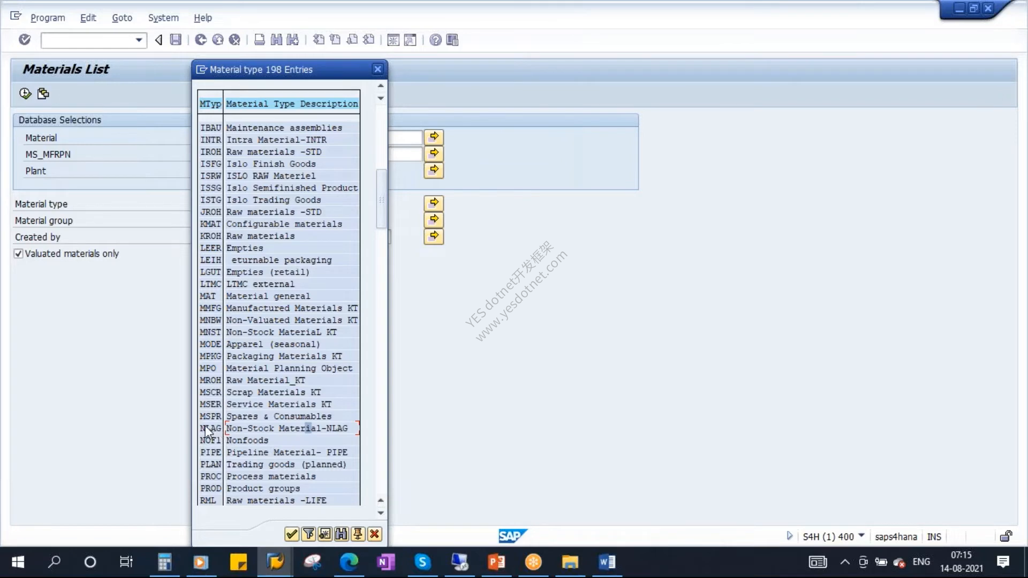This screenshot has width=1028, height=578.
Task: Click the Enter checkmark icon in toolbar
Action: coord(25,40)
